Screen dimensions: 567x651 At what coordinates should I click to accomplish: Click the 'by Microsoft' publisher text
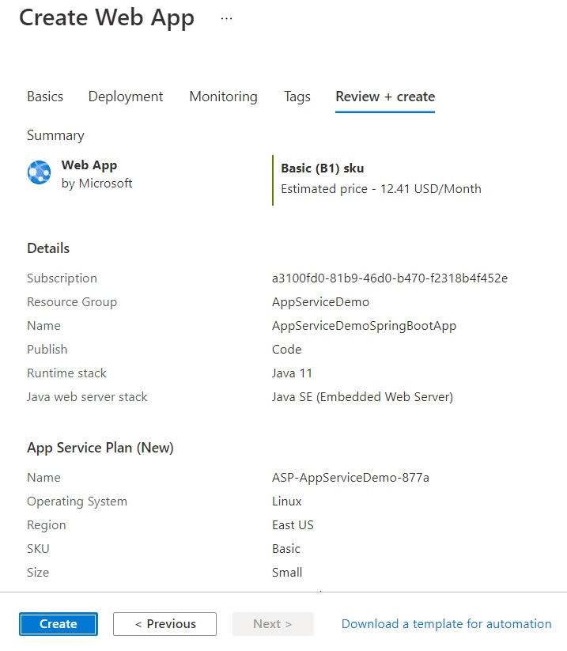(x=96, y=183)
